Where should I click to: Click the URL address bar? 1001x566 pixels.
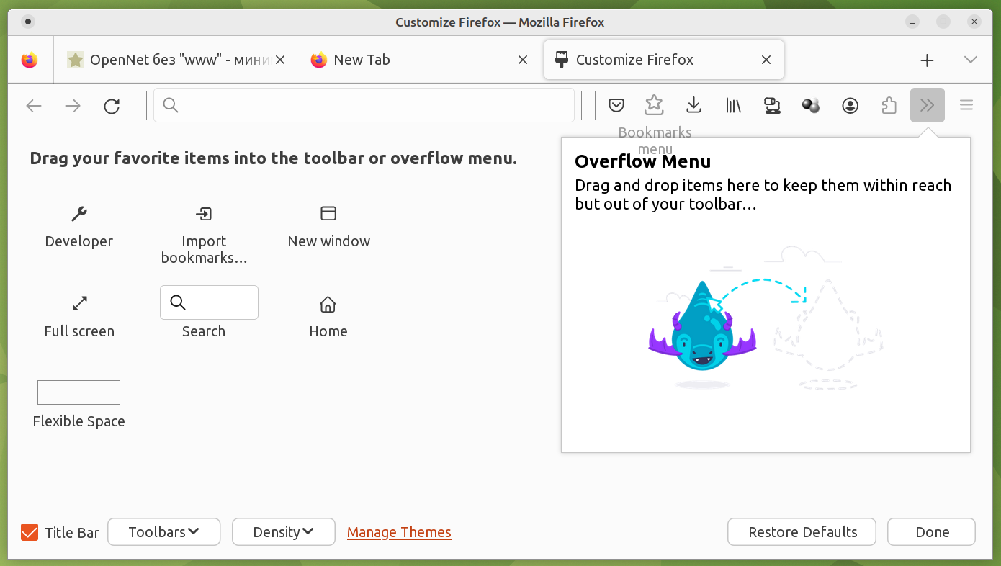pos(364,105)
